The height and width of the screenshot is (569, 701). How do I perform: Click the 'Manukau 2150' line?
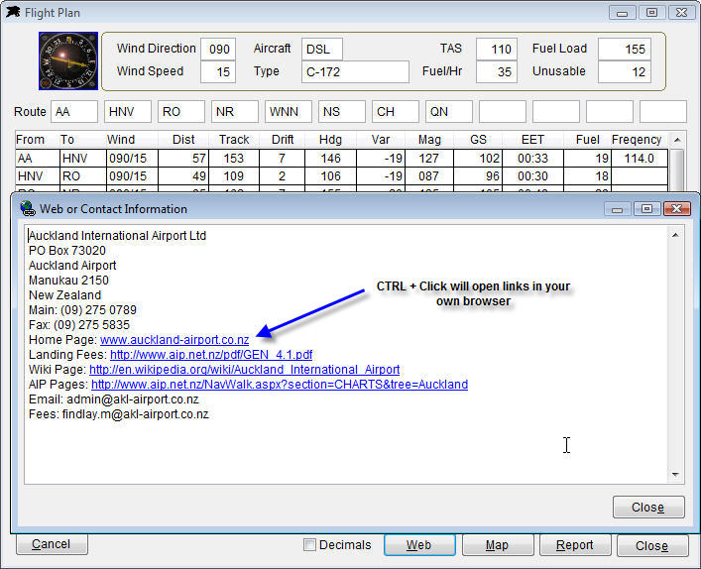68,281
